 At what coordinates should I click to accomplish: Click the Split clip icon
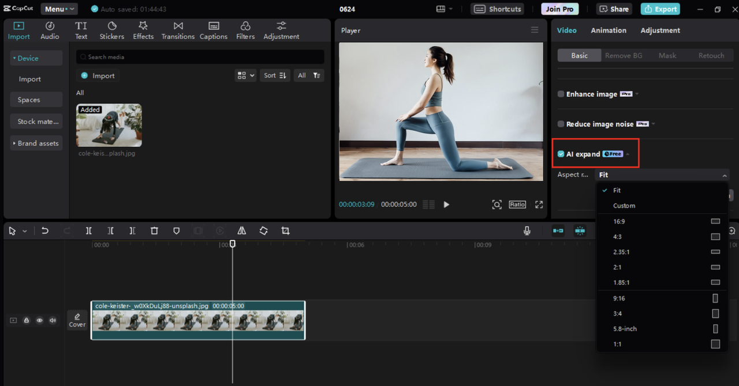[89, 230]
